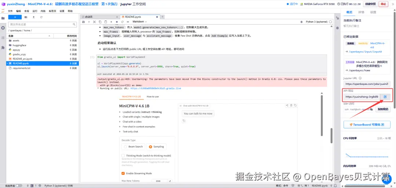The width and height of the screenshot is (396, 188).
Task: Open the 文件 menu
Action: (x=10, y=11)
